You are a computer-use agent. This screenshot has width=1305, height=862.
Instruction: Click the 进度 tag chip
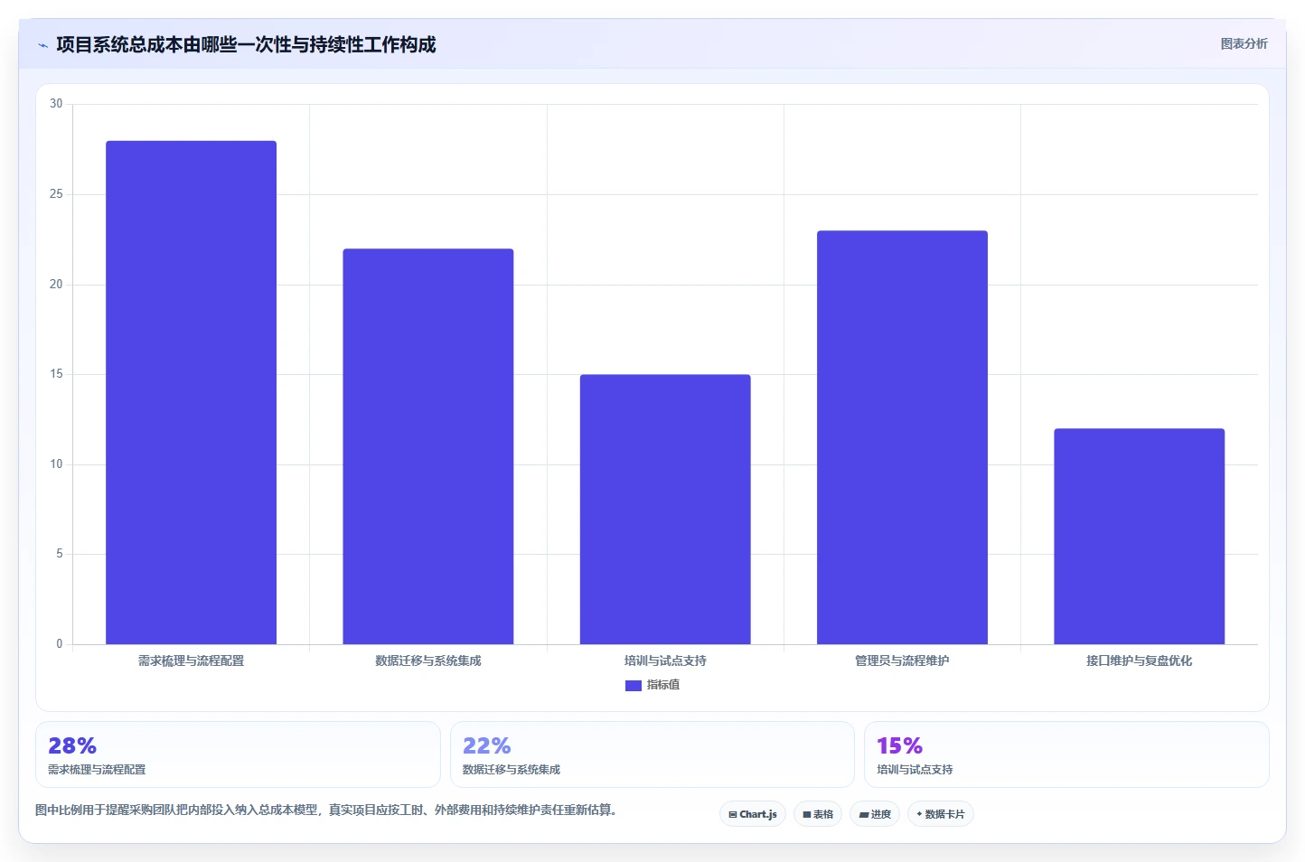point(875,814)
